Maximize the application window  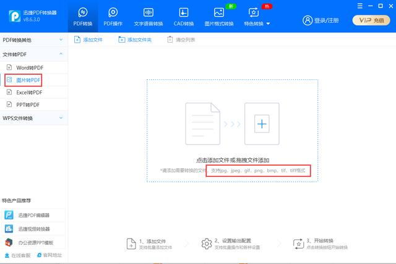pyautogui.click(x=381, y=6)
